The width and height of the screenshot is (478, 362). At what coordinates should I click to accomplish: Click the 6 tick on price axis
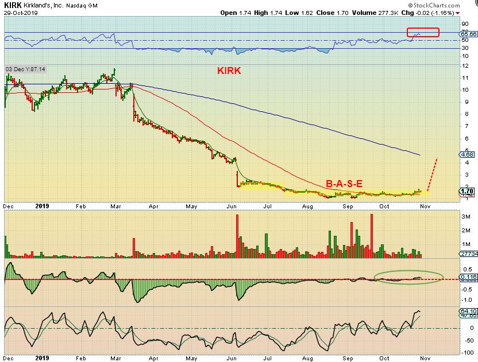467,138
